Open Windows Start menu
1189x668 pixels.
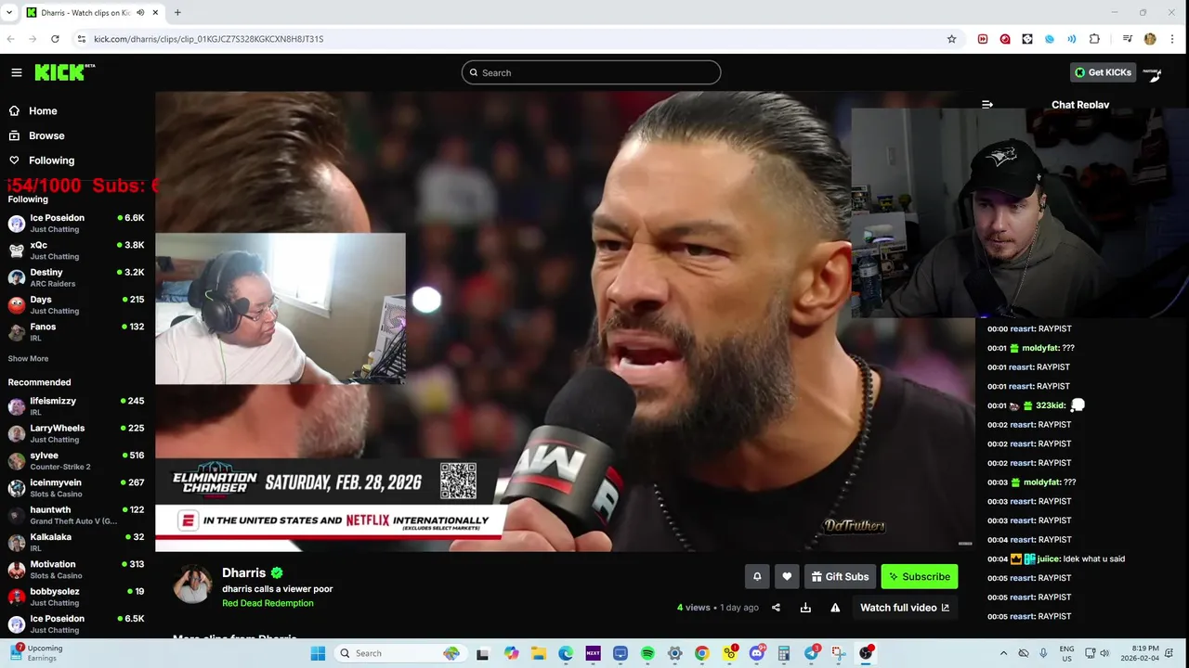click(318, 653)
